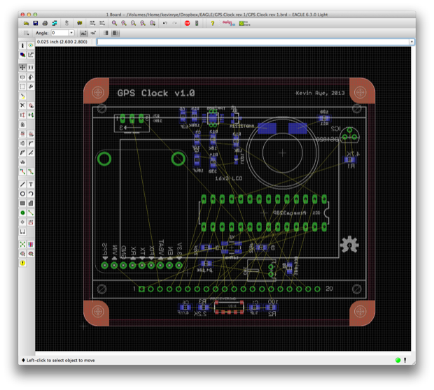This screenshot has height=390, width=434.
Task: Select the Arc tool
Action: pos(31,194)
